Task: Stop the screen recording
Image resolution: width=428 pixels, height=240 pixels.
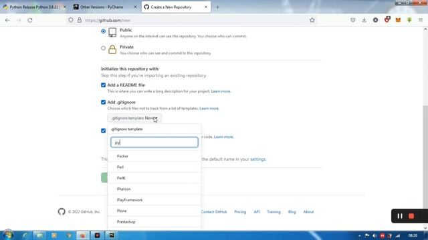Action: pos(411,216)
